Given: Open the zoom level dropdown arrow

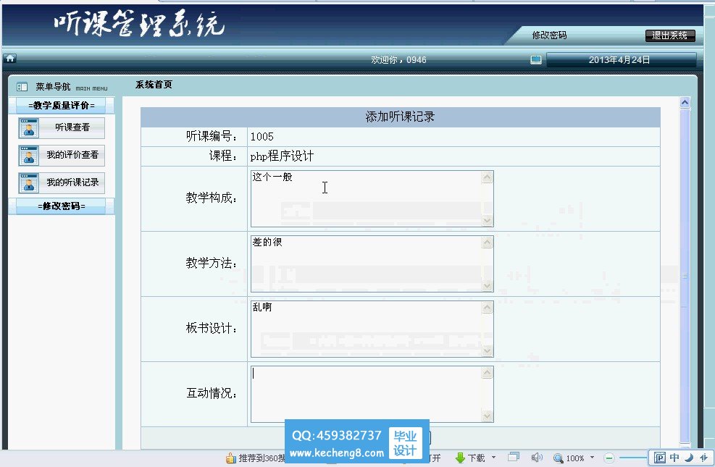Looking at the screenshot, I should point(592,458).
